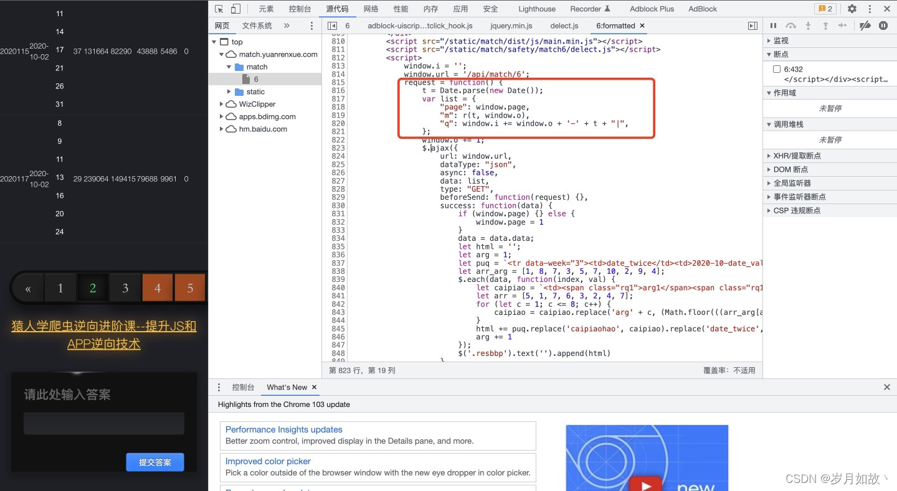Close the 6:formatted file tab

click(642, 26)
